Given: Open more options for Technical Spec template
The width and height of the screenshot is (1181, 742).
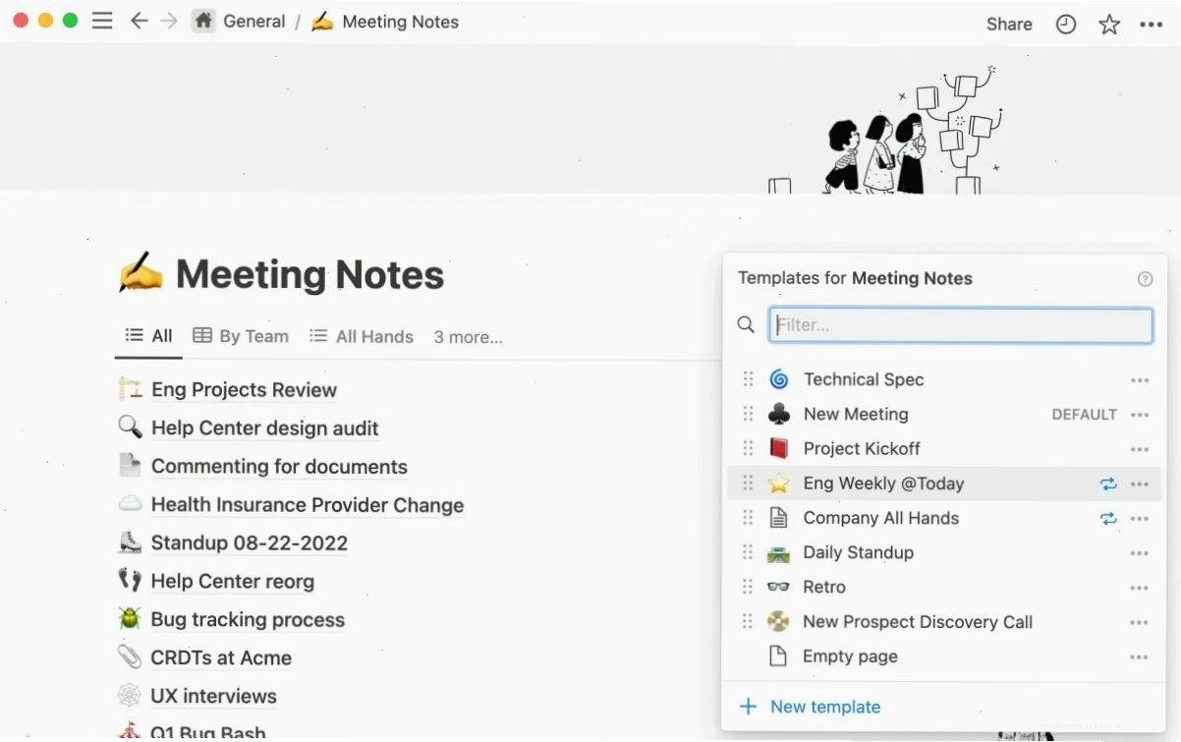Looking at the screenshot, I should tap(1140, 380).
